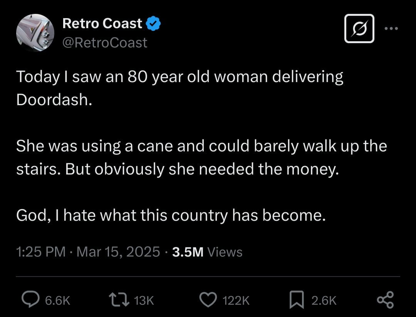416x317 pixels.
Task: Click the Grok slashed-square icon
Action: click(359, 29)
